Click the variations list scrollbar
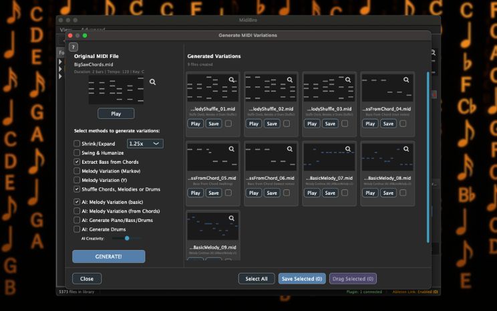 tap(428, 157)
